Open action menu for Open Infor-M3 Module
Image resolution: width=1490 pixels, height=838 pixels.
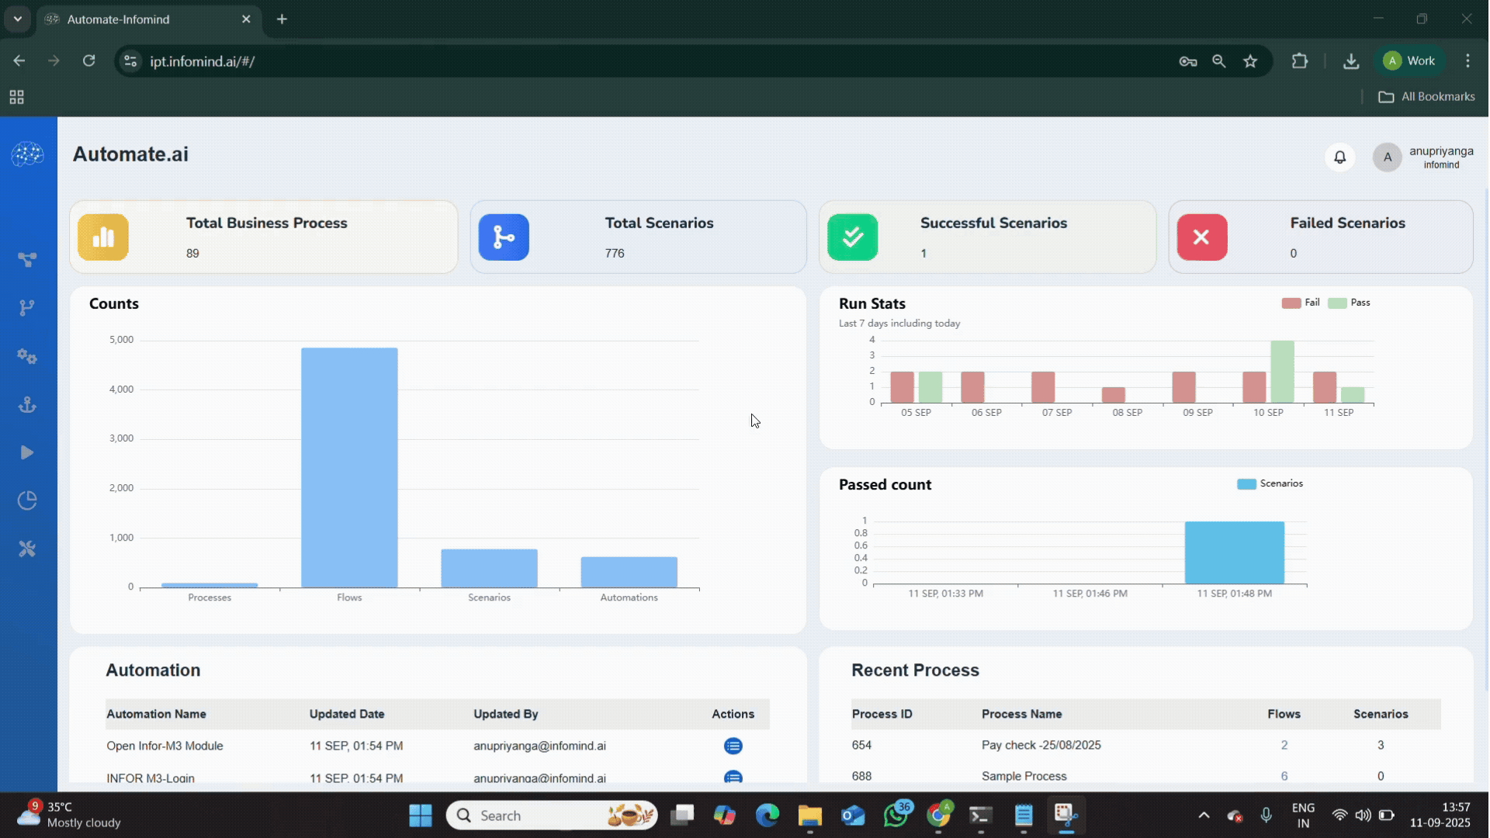click(x=733, y=746)
